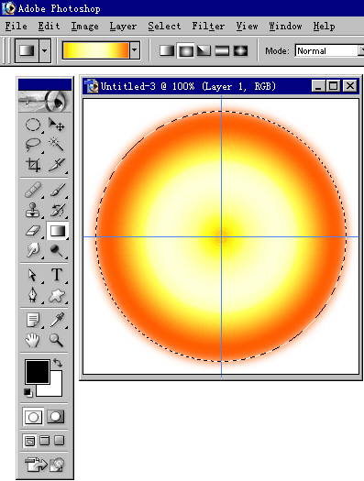
Task: Pick the Eraser tool
Action: point(33,231)
